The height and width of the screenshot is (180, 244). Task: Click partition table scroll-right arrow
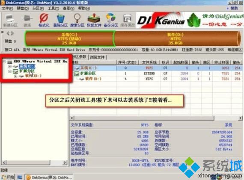click(240, 118)
